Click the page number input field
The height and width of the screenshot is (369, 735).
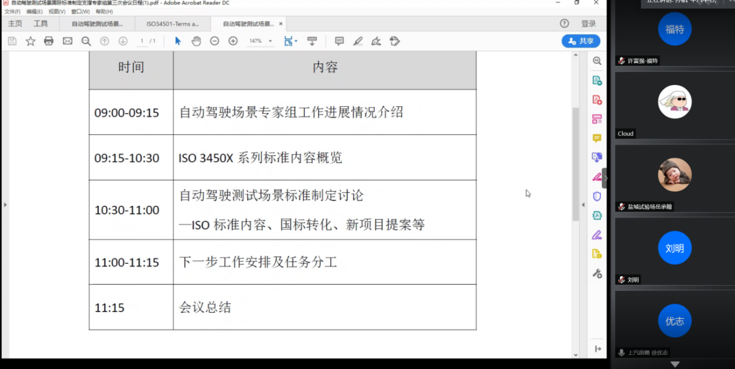(x=141, y=41)
